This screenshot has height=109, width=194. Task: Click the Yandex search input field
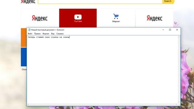point(100,2)
